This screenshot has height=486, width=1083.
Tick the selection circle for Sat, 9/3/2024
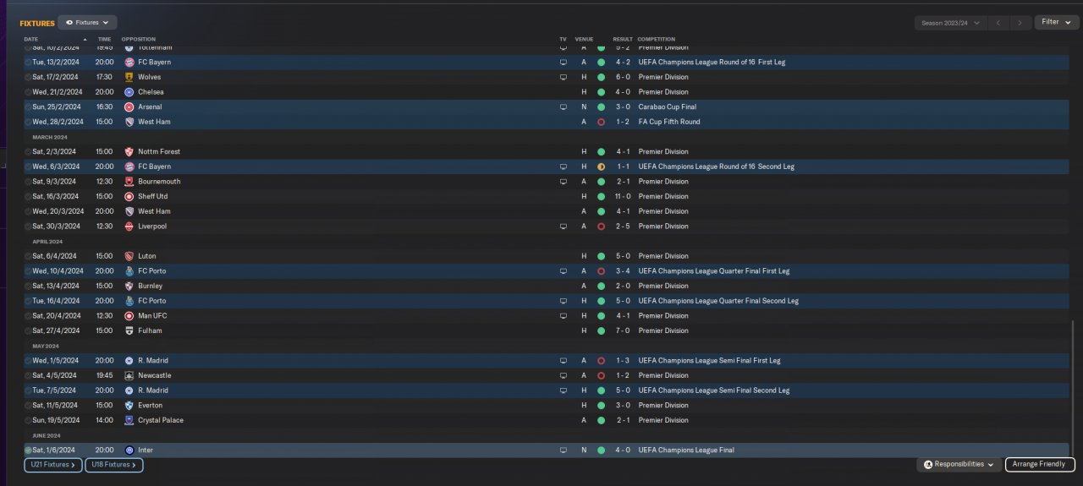coord(28,182)
